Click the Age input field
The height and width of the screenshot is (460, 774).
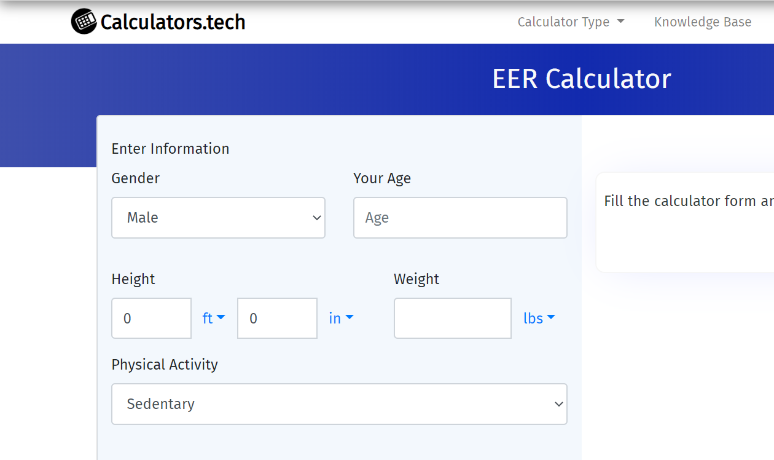(460, 218)
